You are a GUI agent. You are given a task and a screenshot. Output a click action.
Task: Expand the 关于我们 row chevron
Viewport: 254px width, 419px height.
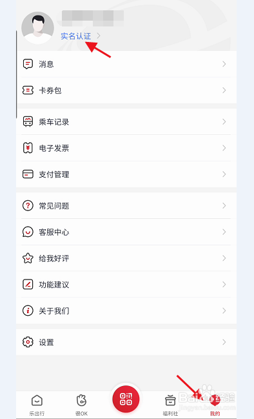(224, 311)
